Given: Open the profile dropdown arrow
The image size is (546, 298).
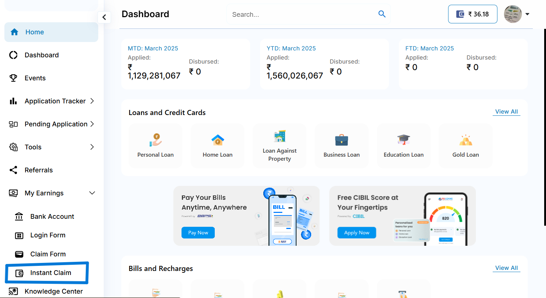Looking at the screenshot, I should coord(527,14).
